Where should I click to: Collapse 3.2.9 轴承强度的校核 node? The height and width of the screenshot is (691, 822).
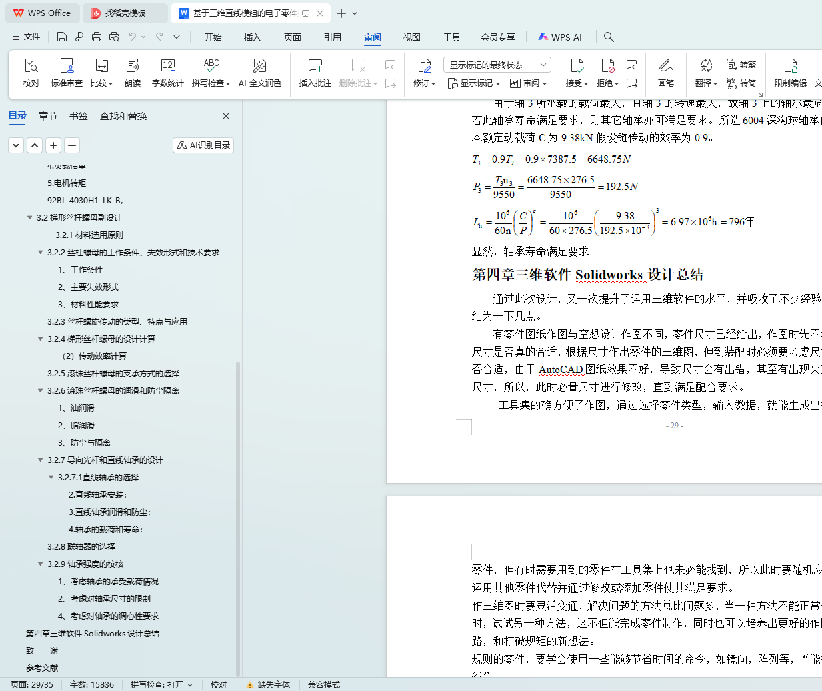pyautogui.click(x=40, y=564)
